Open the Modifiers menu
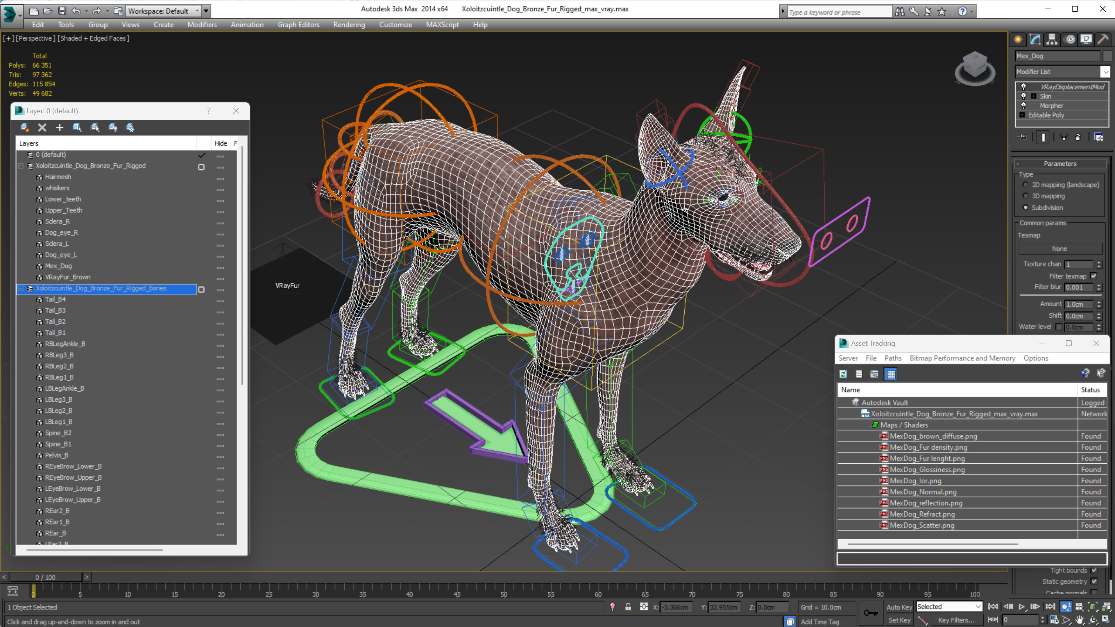The image size is (1115, 627). tap(202, 25)
